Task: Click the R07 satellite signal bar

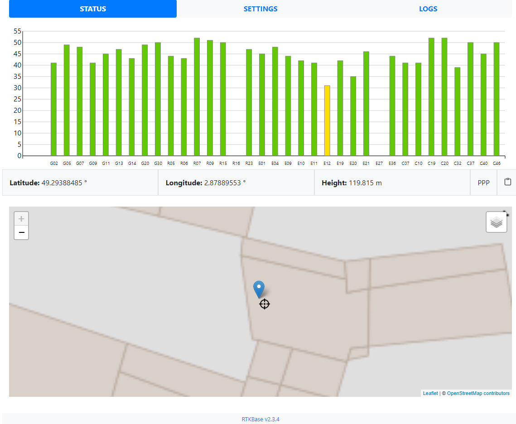Action: [x=197, y=97]
